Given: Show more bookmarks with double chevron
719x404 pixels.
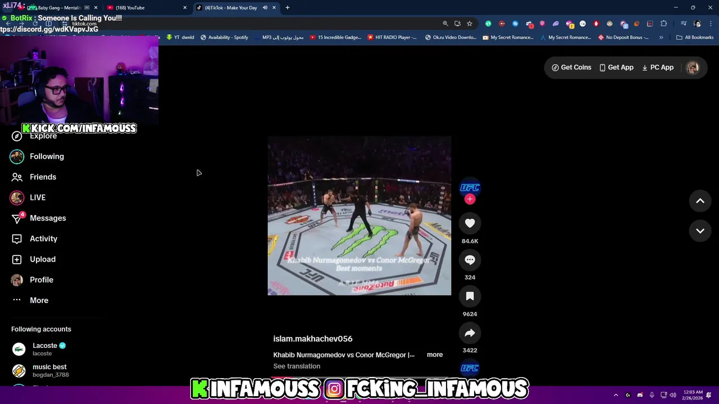Looking at the screenshot, I should [x=661, y=38].
